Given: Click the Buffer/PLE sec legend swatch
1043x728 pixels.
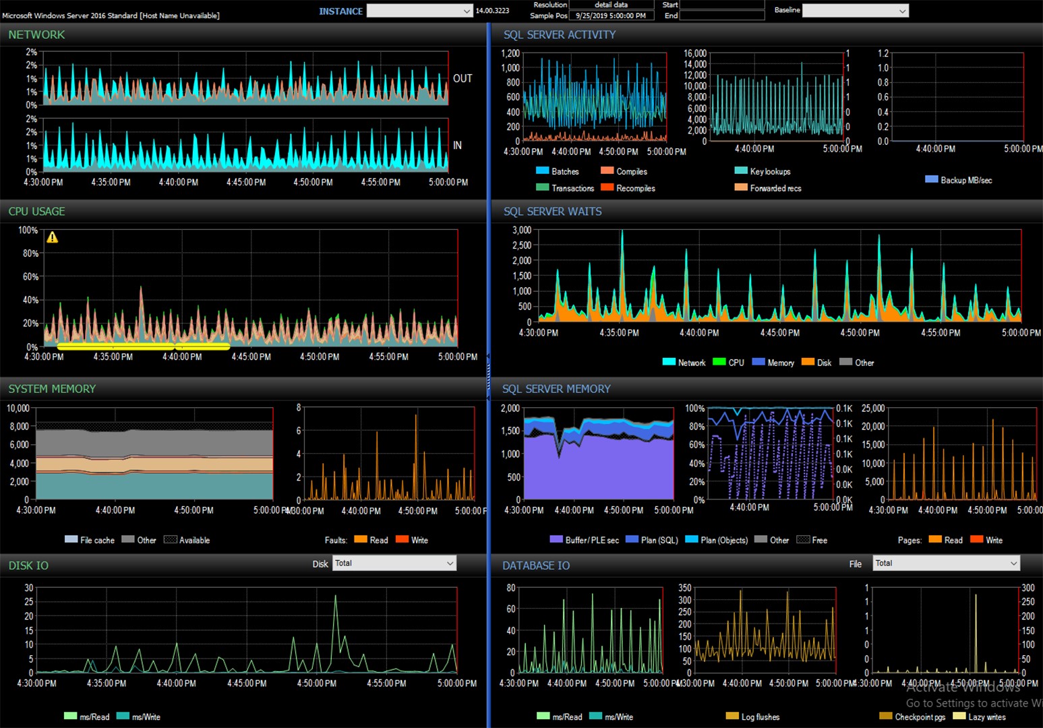Looking at the screenshot, I should pyautogui.click(x=556, y=539).
